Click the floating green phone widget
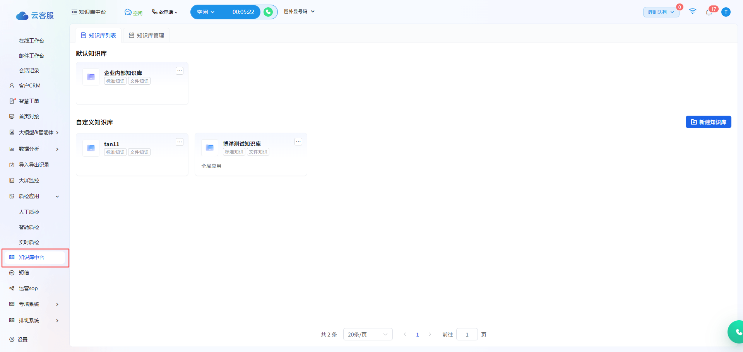Screen dimensions: 743x352 736,332
